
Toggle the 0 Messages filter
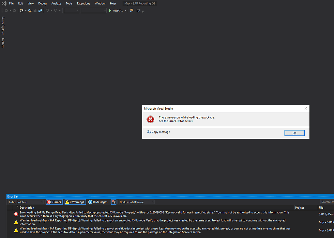(x=98, y=202)
